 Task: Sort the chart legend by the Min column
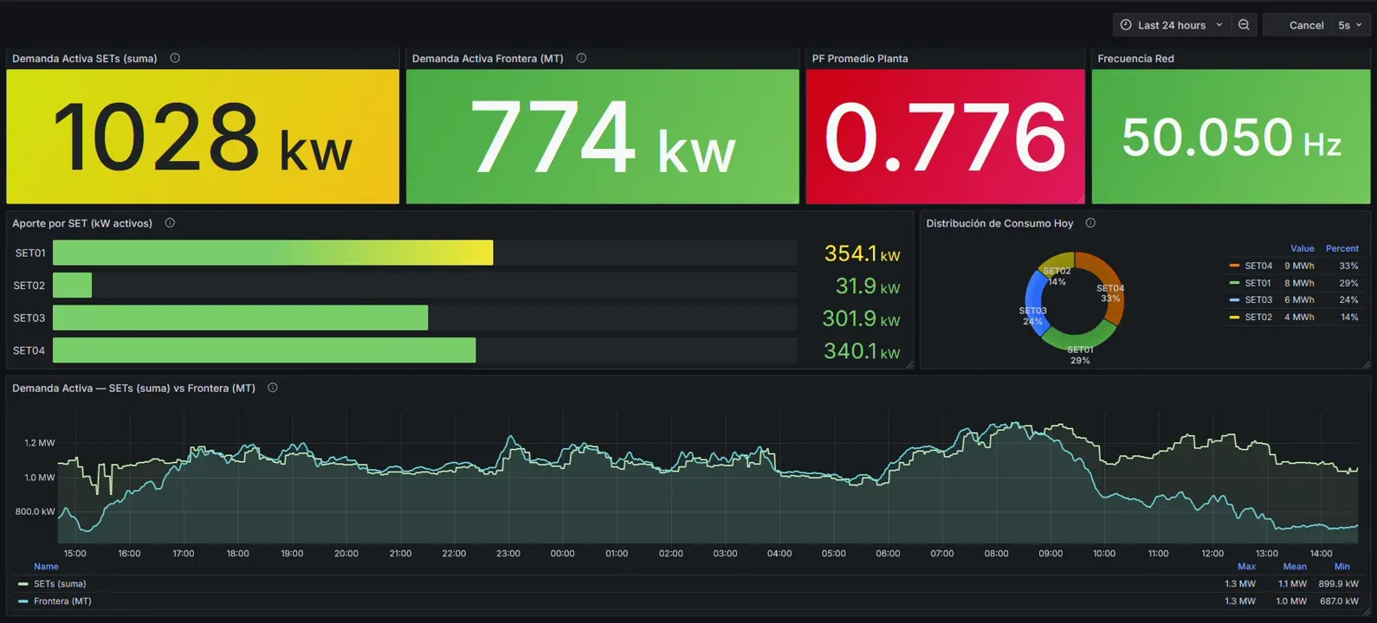(x=1341, y=567)
